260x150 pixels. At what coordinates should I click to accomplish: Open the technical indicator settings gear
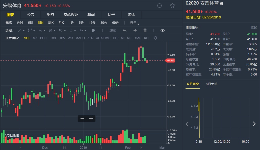155,38
